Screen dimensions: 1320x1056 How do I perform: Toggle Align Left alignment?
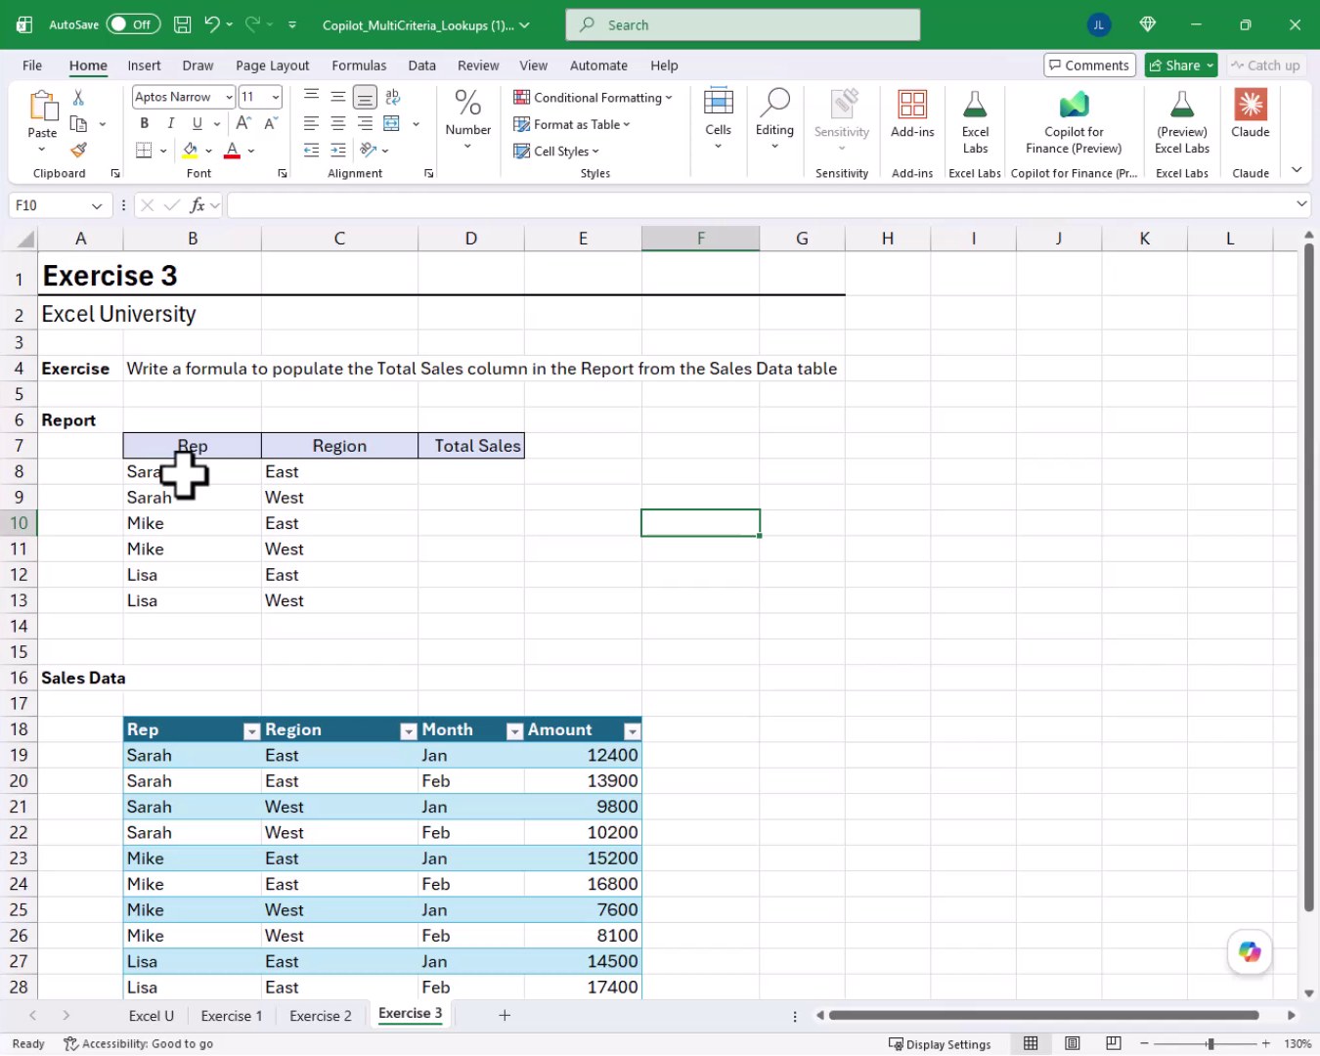(311, 123)
